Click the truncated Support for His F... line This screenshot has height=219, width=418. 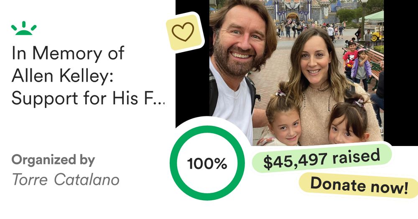[x=88, y=98]
